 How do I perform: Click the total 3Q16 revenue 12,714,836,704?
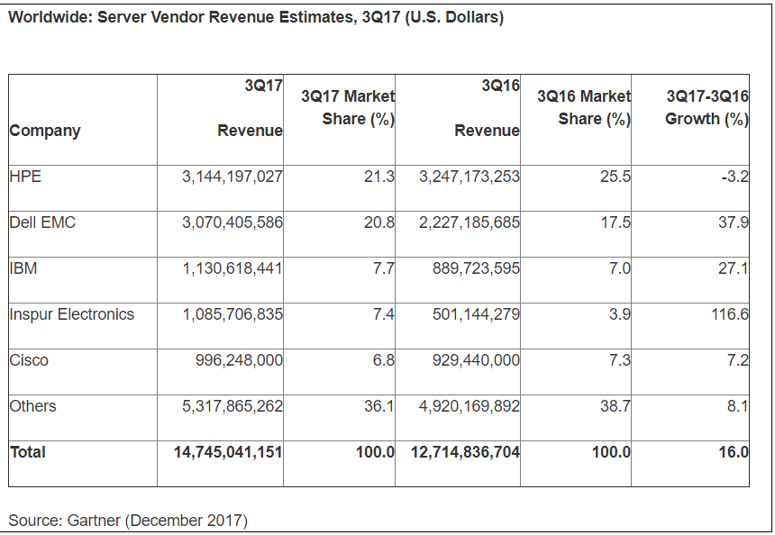pos(465,452)
